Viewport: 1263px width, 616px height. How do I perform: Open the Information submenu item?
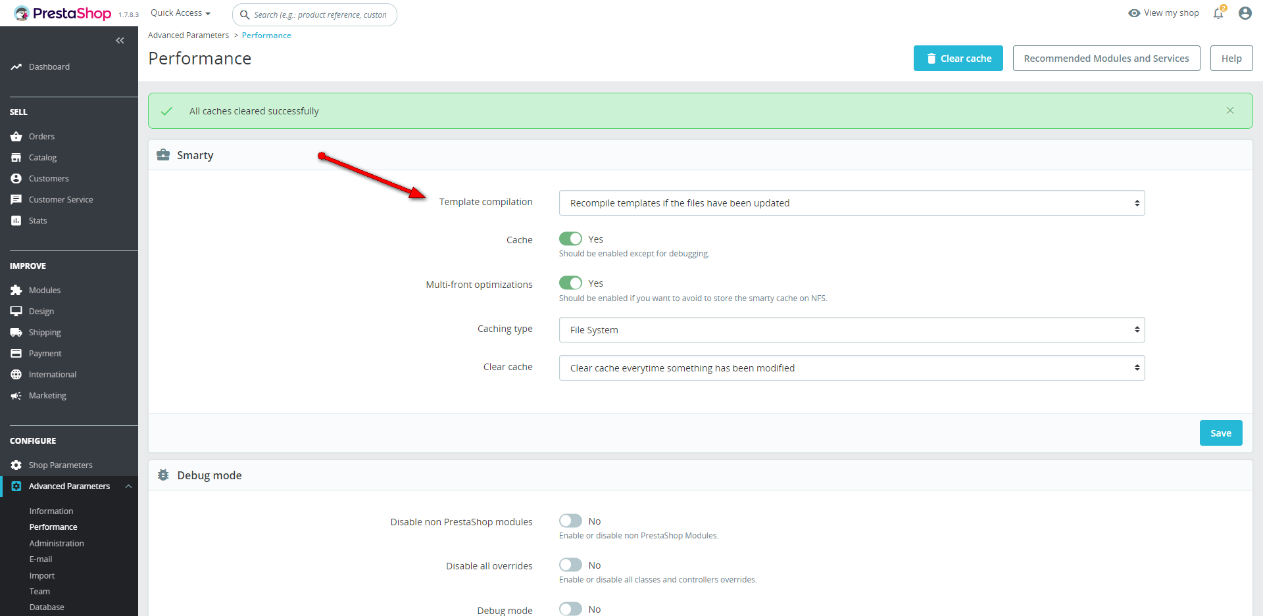coord(51,511)
